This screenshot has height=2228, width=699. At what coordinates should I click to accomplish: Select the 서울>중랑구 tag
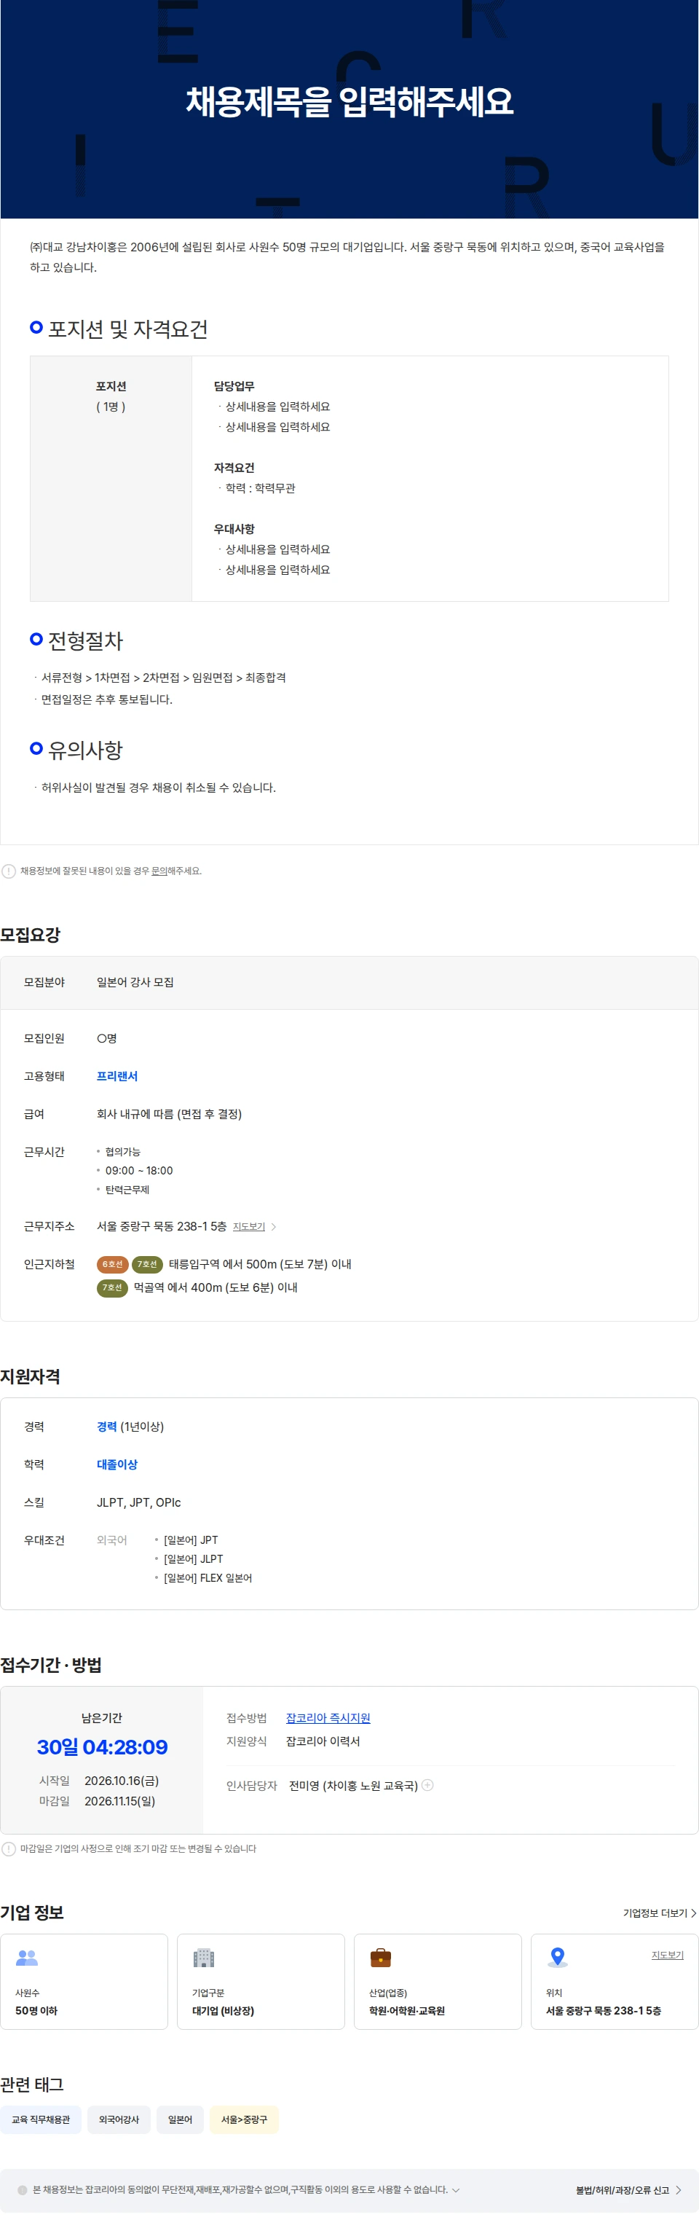click(x=244, y=2120)
